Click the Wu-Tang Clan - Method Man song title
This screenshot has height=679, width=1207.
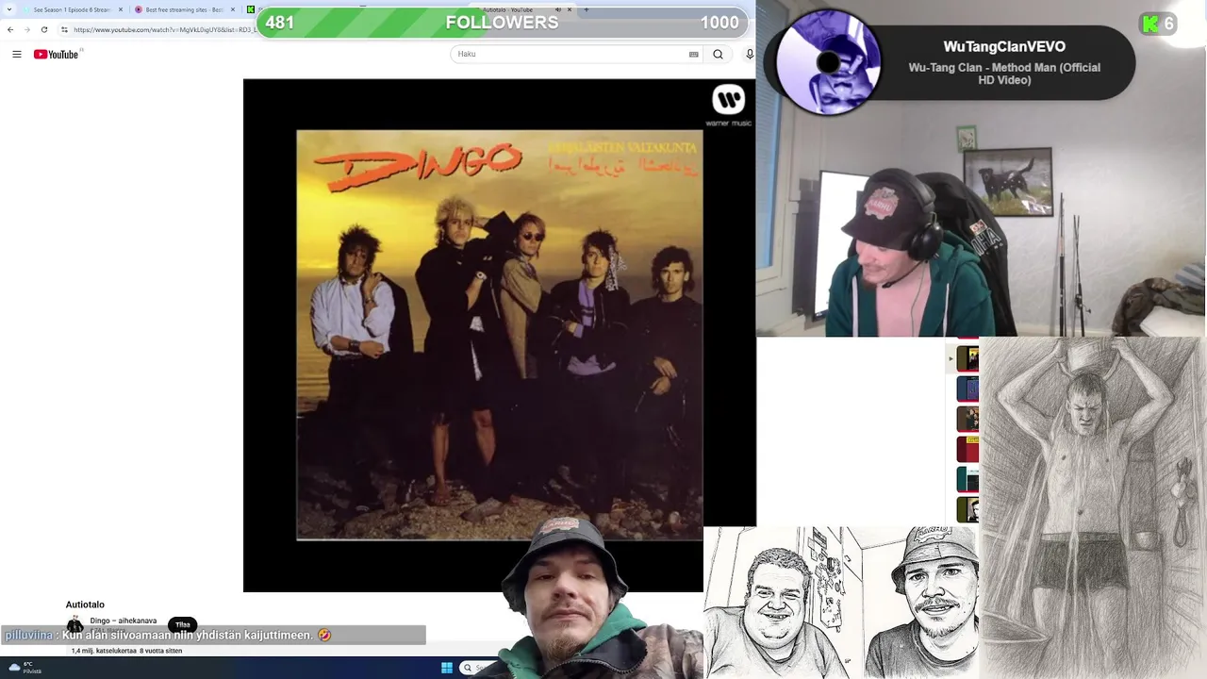click(1004, 74)
